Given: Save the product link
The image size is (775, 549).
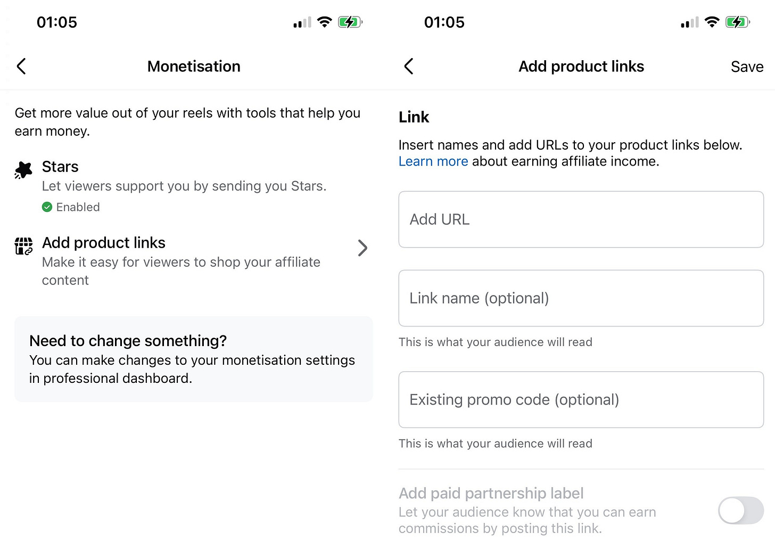Looking at the screenshot, I should coord(747,67).
